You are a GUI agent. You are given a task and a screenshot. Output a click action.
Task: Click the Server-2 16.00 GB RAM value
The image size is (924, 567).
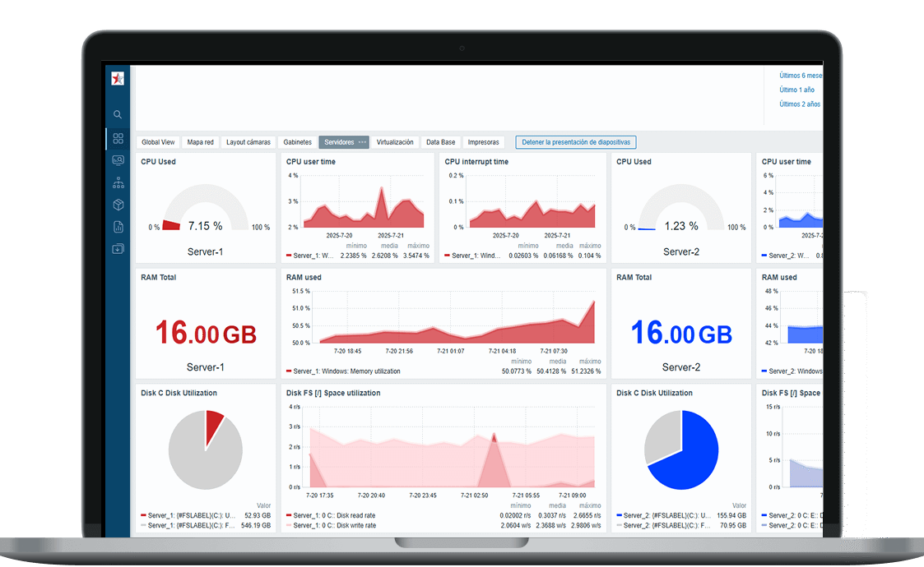pos(681,333)
